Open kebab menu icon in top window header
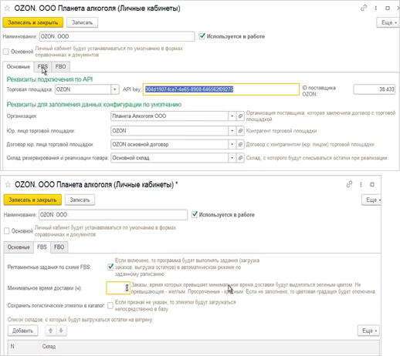 pos(376,8)
